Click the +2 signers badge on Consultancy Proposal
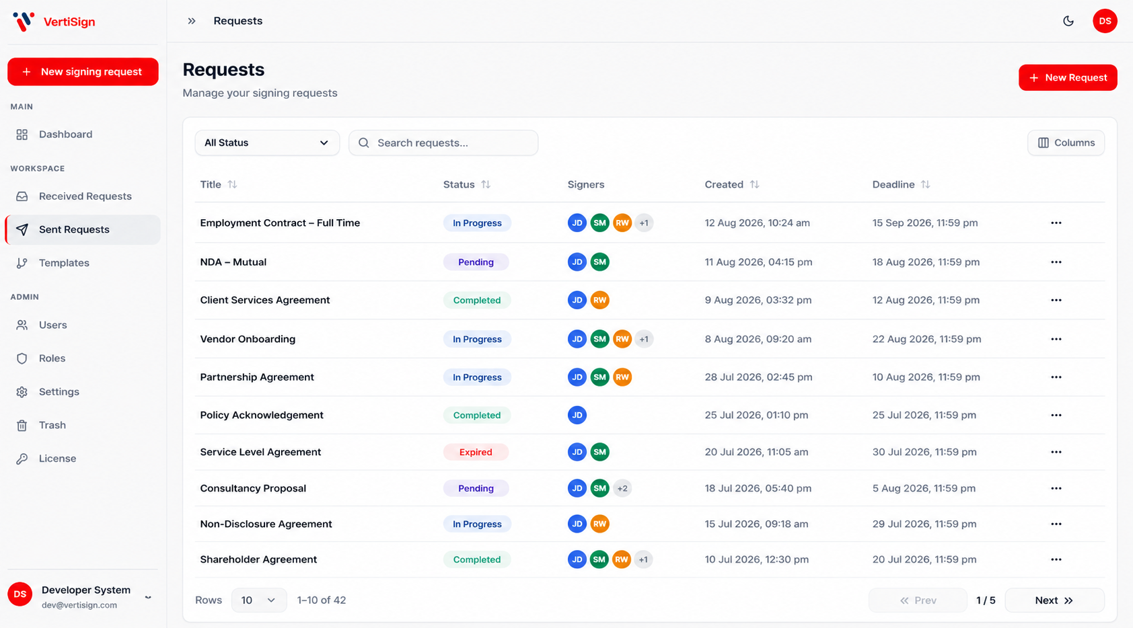This screenshot has width=1133, height=628. click(x=622, y=488)
